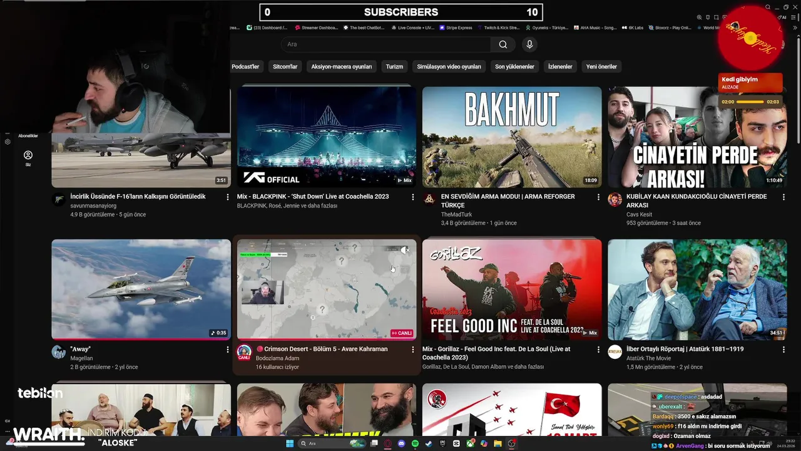Click the search magnifier button
This screenshot has height=451, width=801.
coord(503,44)
